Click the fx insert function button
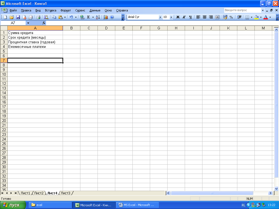The image size is (279, 209). [44, 23]
